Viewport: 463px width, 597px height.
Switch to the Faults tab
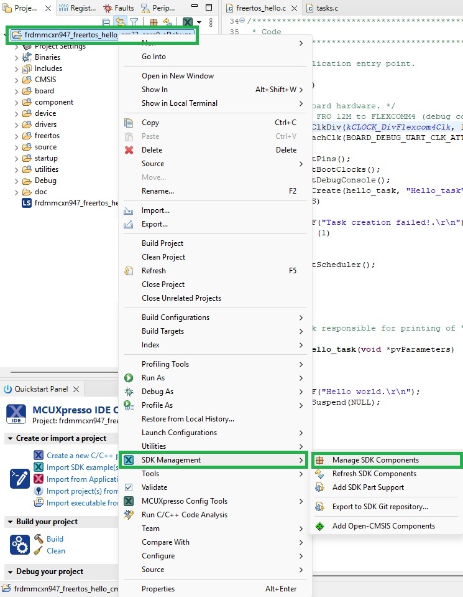coord(119,7)
